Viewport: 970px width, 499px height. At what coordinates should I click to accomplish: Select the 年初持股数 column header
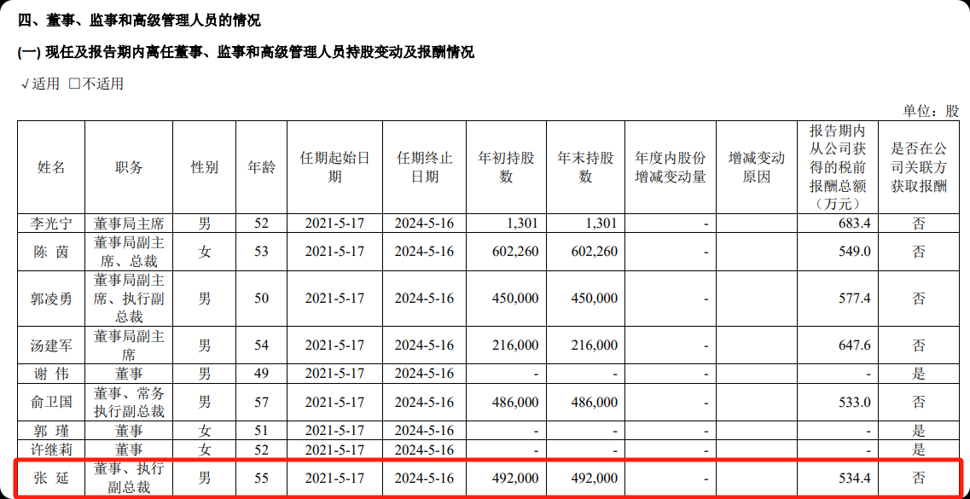point(506,167)
